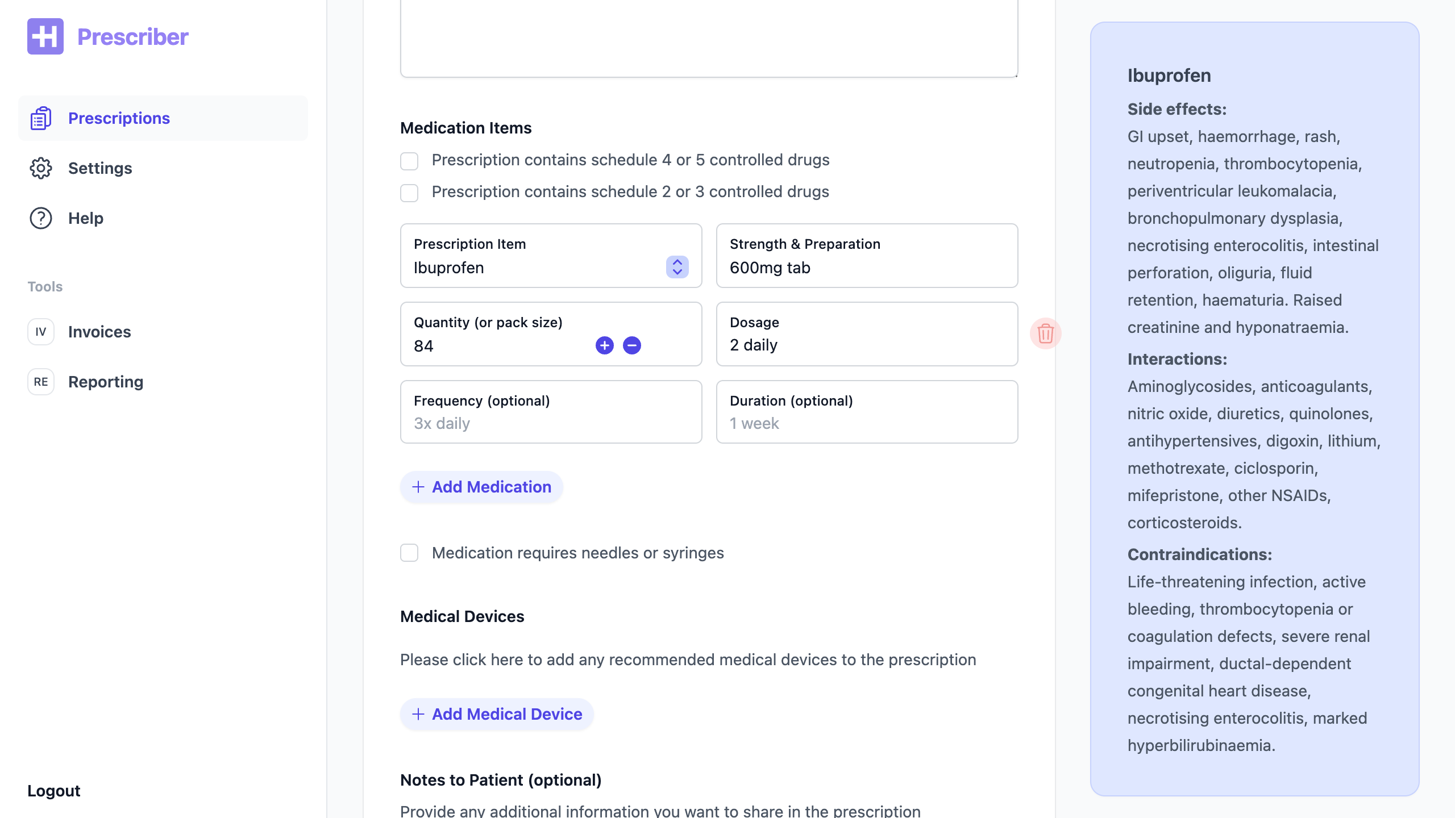Click the IV Invoices badge icon
The image size is (1455, 818).
(41, 332)
